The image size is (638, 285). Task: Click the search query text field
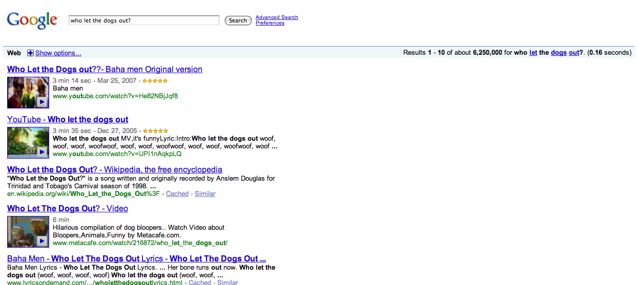pyautogui.click(x=144, y=20)
